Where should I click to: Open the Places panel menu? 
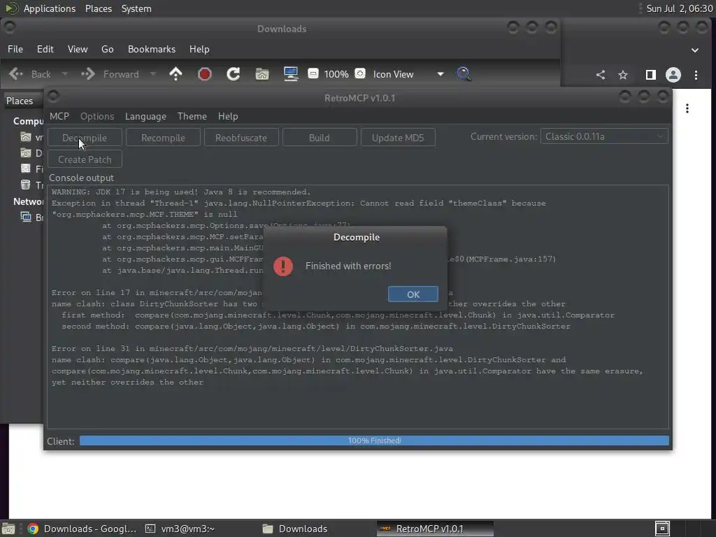point(98,8)
